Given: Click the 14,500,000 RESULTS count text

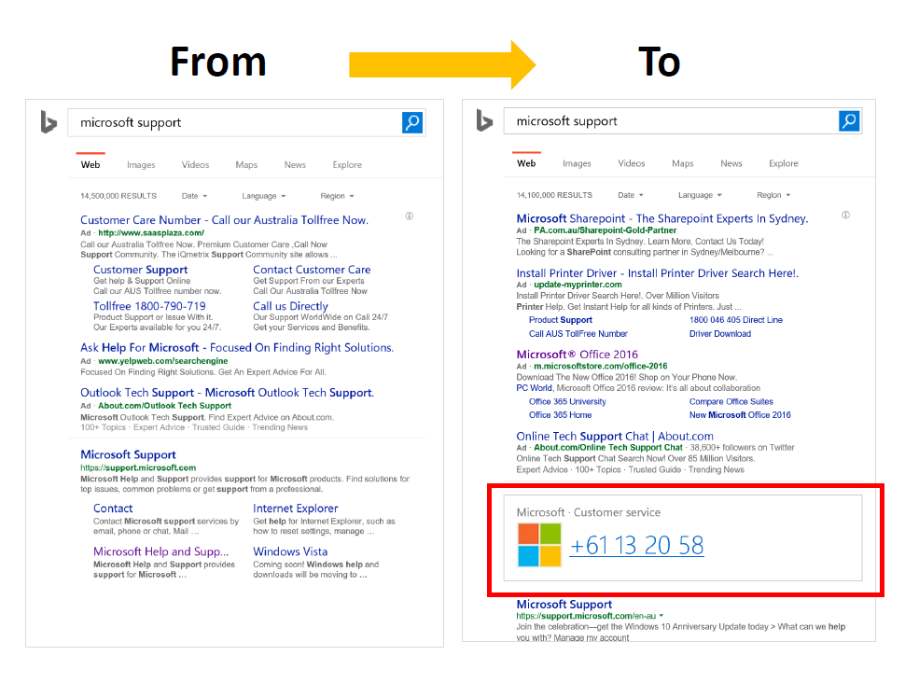Looking at the screenshot, I should [x=118, y=196].
